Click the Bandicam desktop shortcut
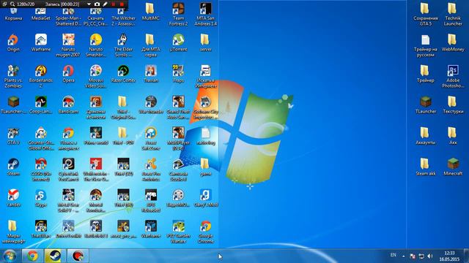Viewport: 469px width, 263px height. click(68, 105)
